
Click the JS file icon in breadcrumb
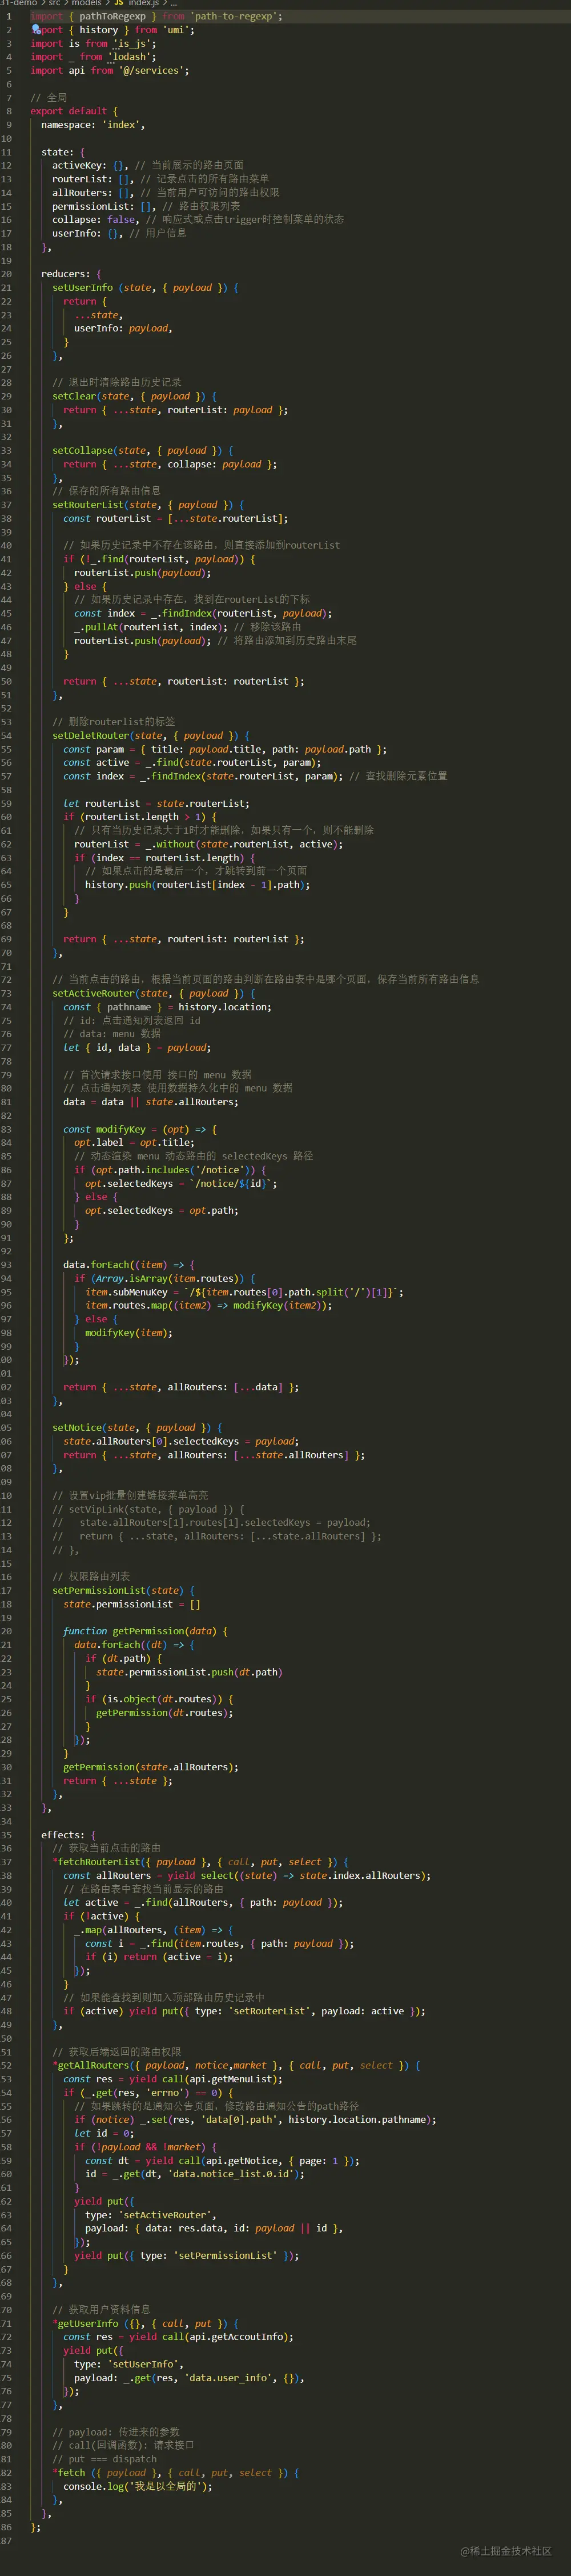point(118,3)
